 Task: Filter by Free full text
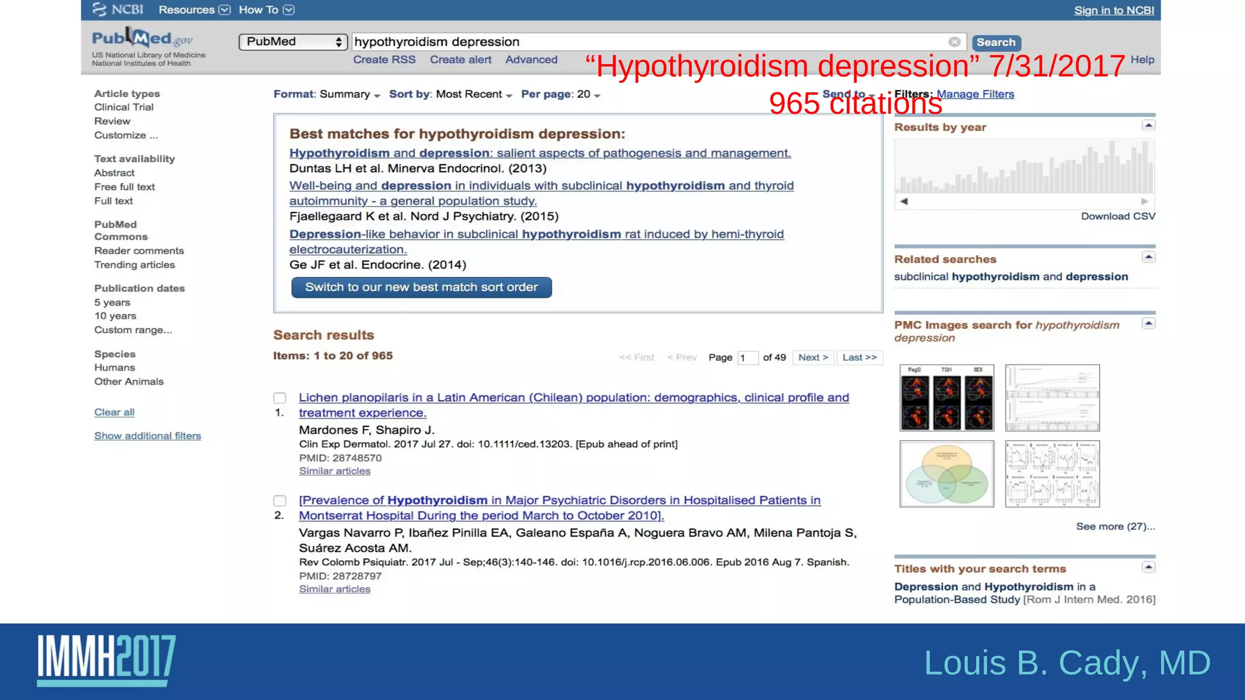pyautogui.click(x=124, y=187)
